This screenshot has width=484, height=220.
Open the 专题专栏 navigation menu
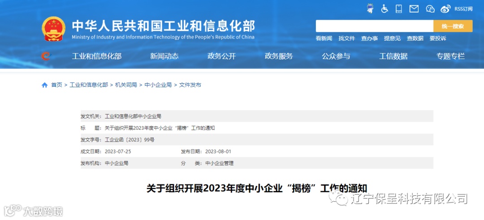pyautogui.click(x=450, y=56)
